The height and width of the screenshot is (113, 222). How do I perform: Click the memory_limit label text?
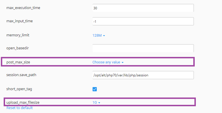click(18, 35)
